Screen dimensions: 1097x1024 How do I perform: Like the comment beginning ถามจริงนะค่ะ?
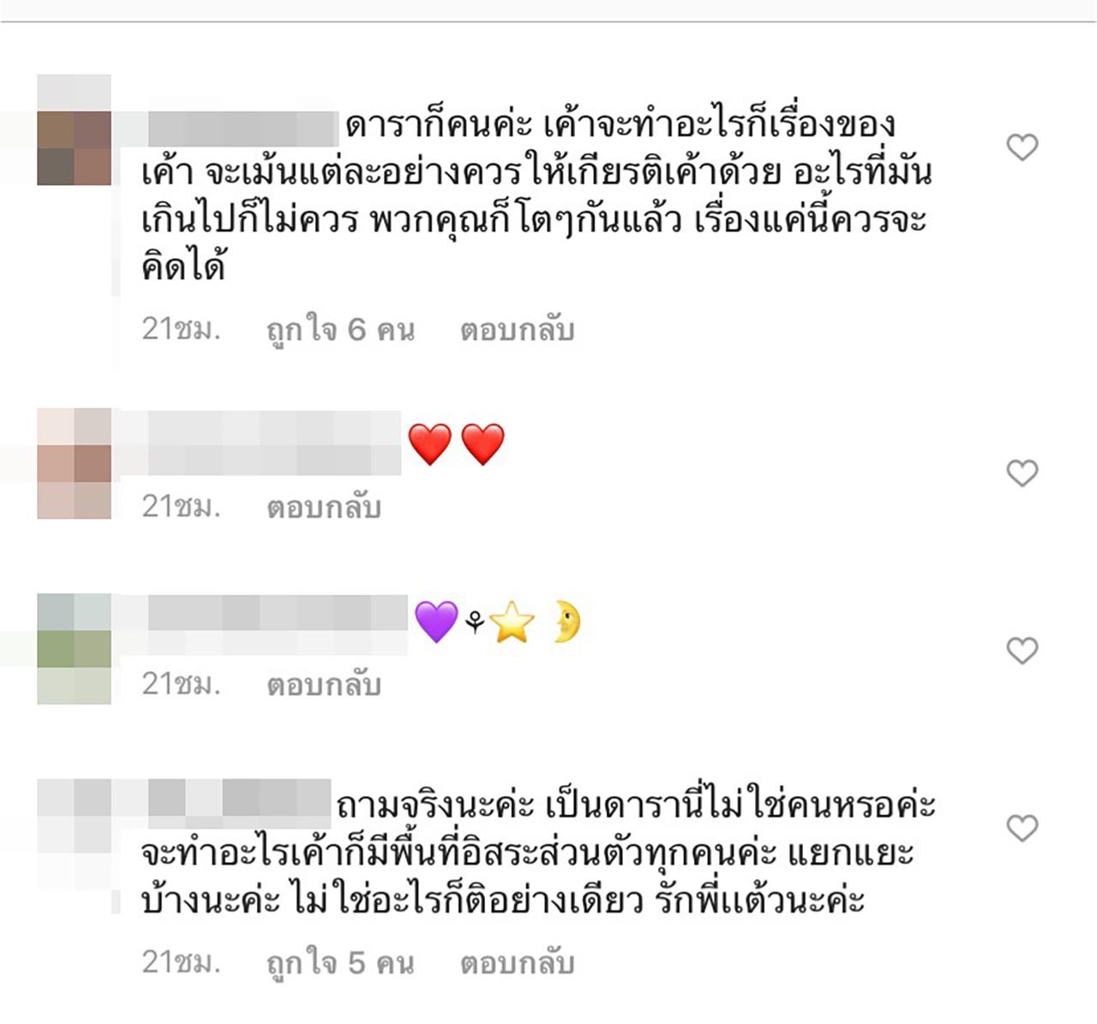pyautogui.click(x=1022, y=828)
